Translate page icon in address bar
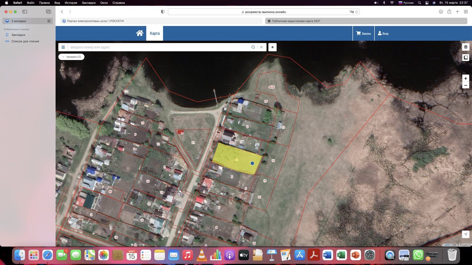This screenshot has width=472, height=265. click(351, 12)
